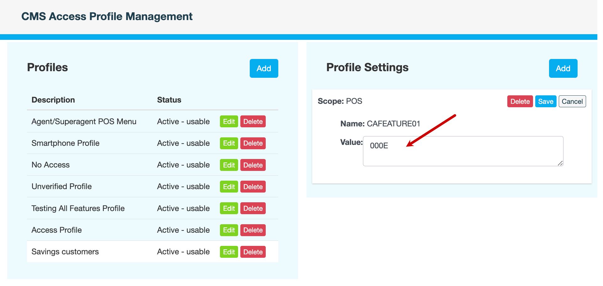Delete the Testing All Features Profile
603x286 pixels.
(x=253, y=209)
